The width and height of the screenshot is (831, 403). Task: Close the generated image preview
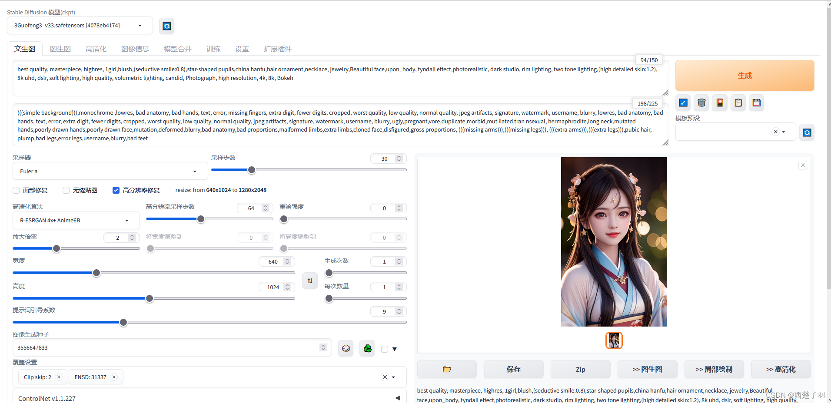click(x=803, y=165)
